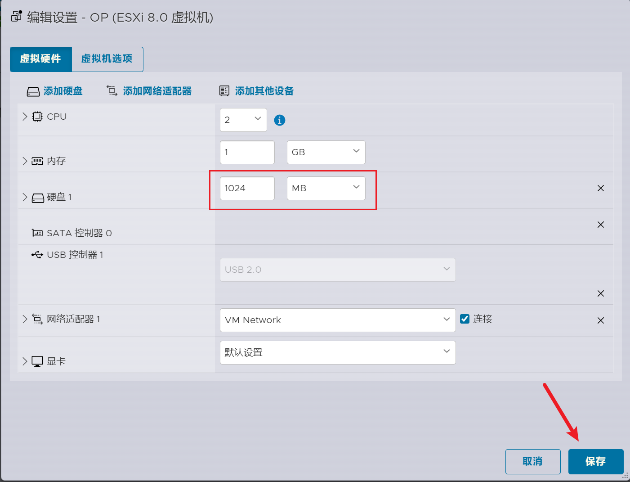
Task: Expand the 硬盘 1 row chevron
Action: [25, 197]
